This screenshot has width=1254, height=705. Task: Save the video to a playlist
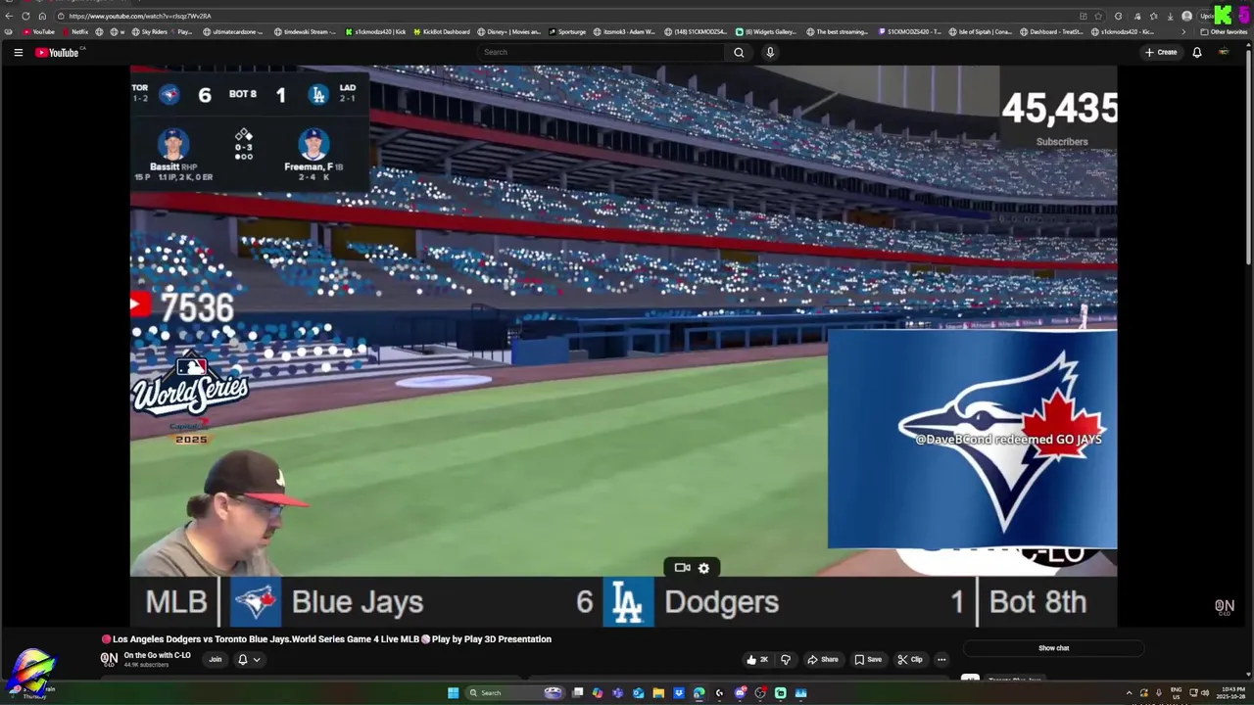(x=868, y=659)
